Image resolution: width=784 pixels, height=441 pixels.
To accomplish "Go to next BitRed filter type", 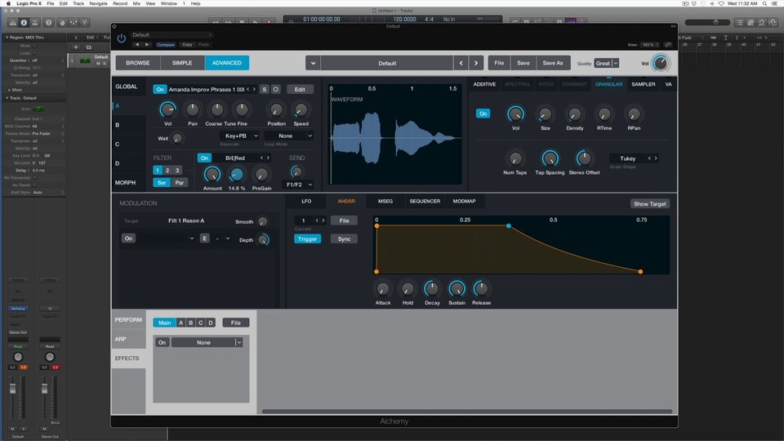I will 268,158.
